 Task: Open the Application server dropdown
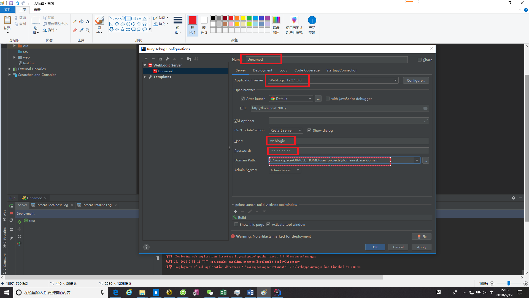click(395, 80)
